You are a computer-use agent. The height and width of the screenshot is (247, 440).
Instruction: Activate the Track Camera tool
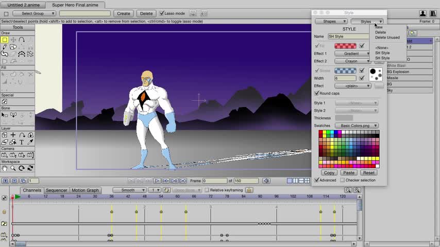[5, 155]
